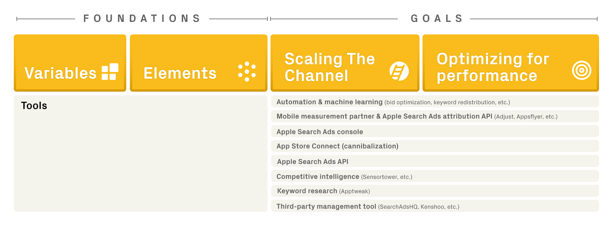
Task: Click the Scaling The Channel ladder icon
Action: click(x=399, y=71)
